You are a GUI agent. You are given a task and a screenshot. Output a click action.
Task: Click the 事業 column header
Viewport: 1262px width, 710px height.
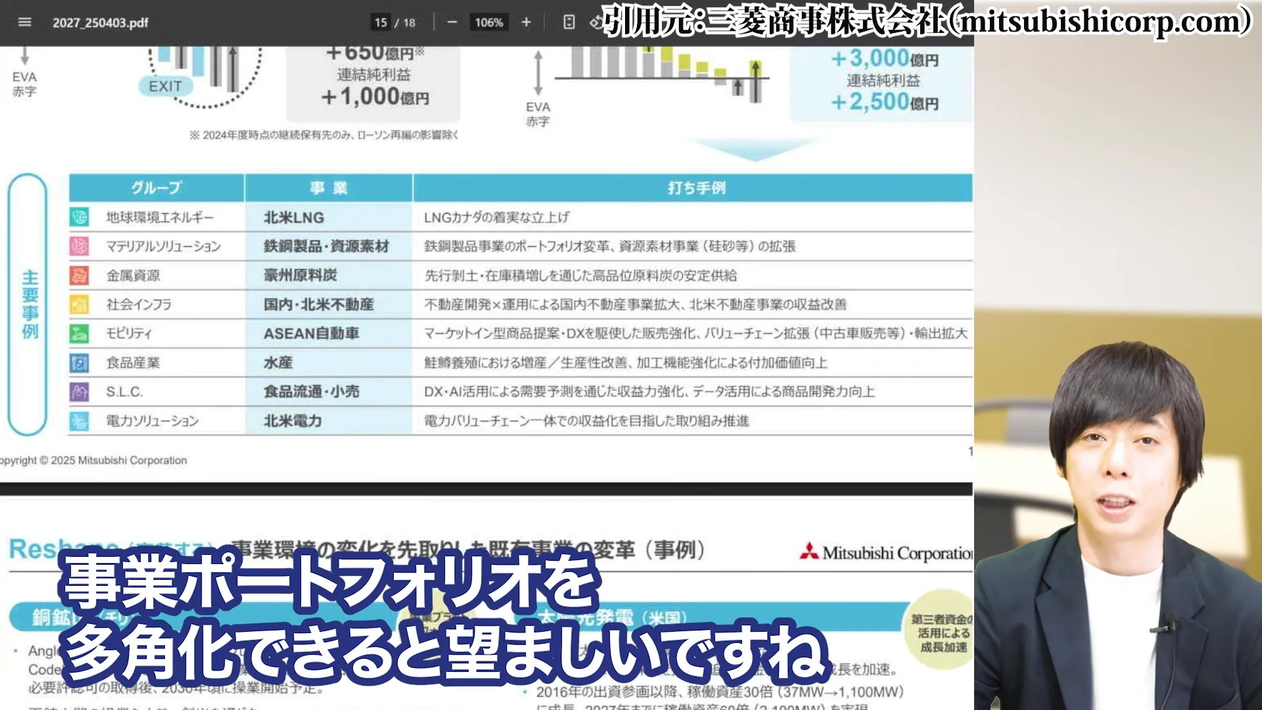329,188
